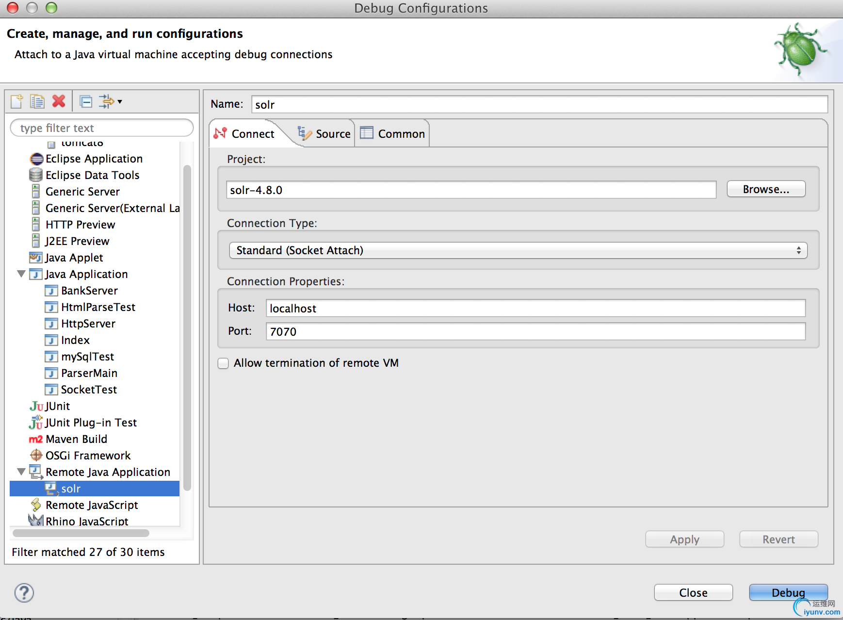Select Generic Server(External La item
The image size is (843, 620).
point(113,208)
